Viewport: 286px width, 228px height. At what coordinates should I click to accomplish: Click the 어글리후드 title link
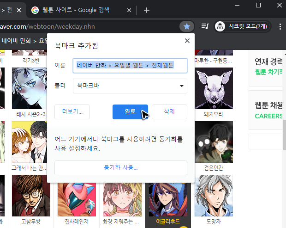168,222
